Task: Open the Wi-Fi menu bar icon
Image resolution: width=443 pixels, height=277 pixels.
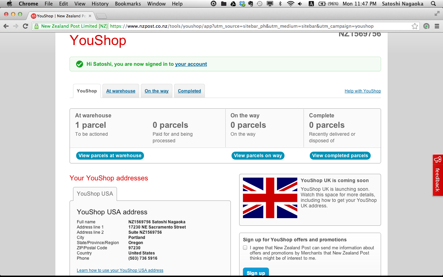Action: [290, 4]
